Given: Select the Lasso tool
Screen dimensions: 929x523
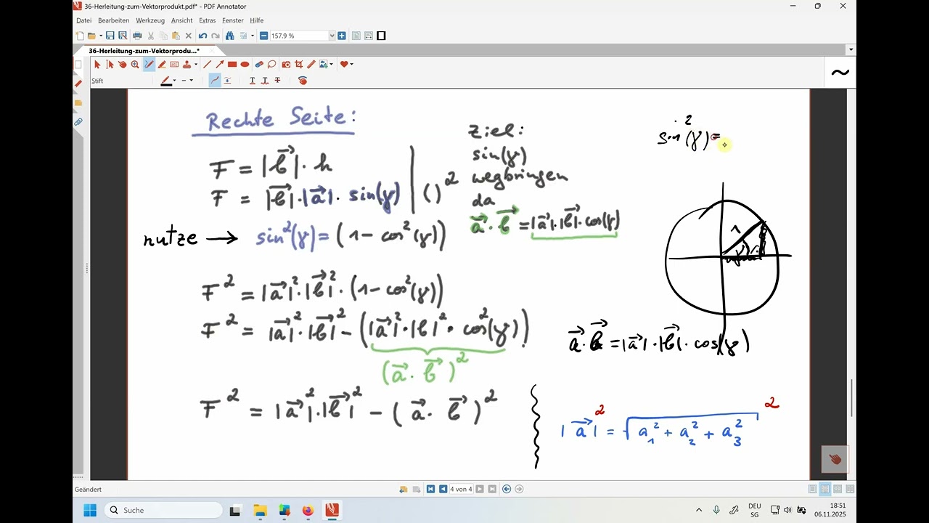Looking at the screenshot, I should [271, 64].
